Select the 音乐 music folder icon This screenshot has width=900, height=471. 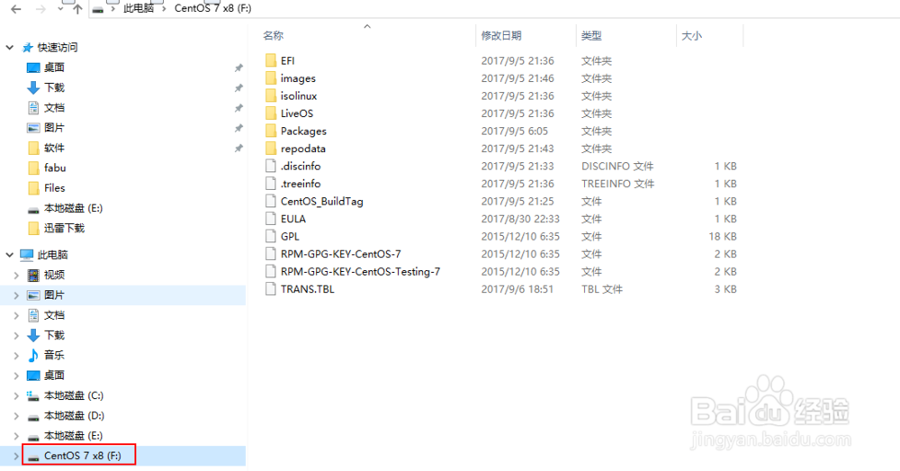click(33, 355)
